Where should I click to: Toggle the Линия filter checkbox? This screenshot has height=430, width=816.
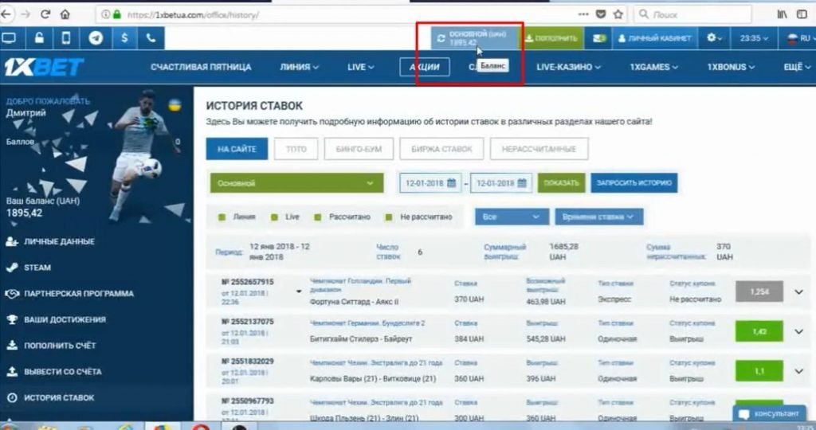[222, 217]
